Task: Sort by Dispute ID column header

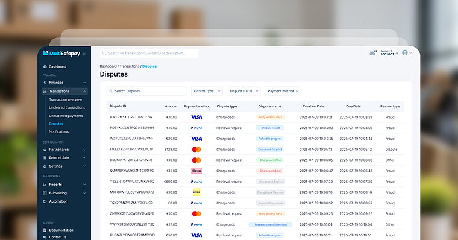Action: 118,106
